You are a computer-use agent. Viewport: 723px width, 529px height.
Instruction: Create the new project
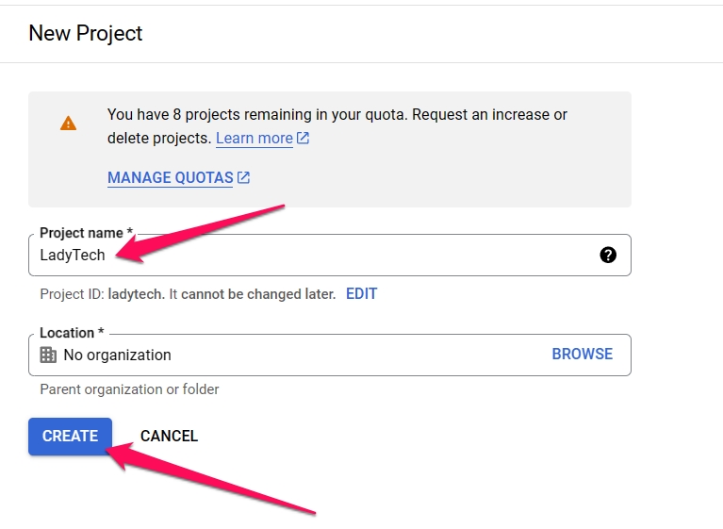(x=70, y=437)
